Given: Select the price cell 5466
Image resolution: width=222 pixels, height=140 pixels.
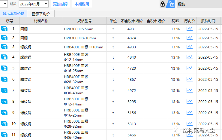Looking at the screenshot, I should [132, 135].
